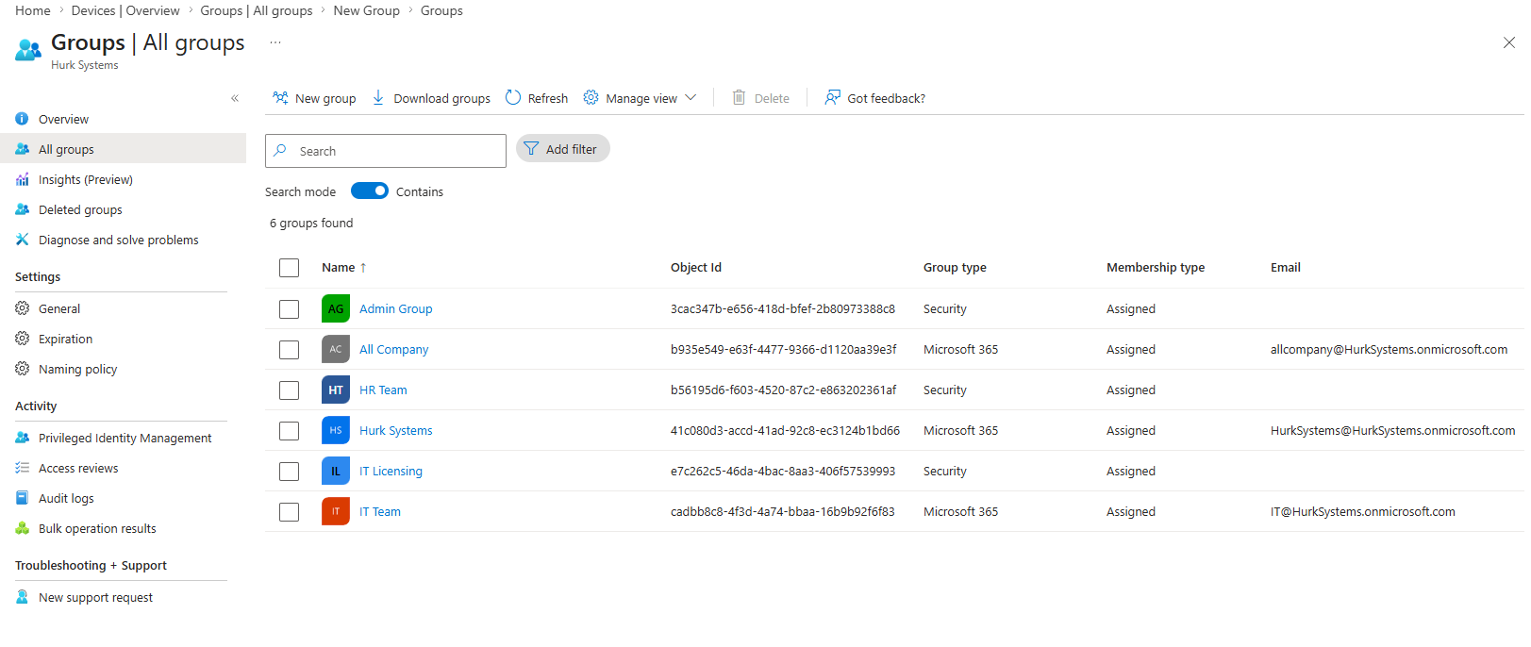Click the allcompany@HurkSystems.onmicrosoft.com email cell

(1389, 349)
